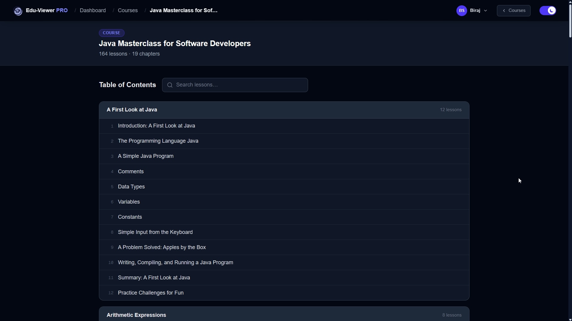This screenshot has height=321, width=572.
Task: Click the moon icon on the theme switch
Action: tap(552, 10)
